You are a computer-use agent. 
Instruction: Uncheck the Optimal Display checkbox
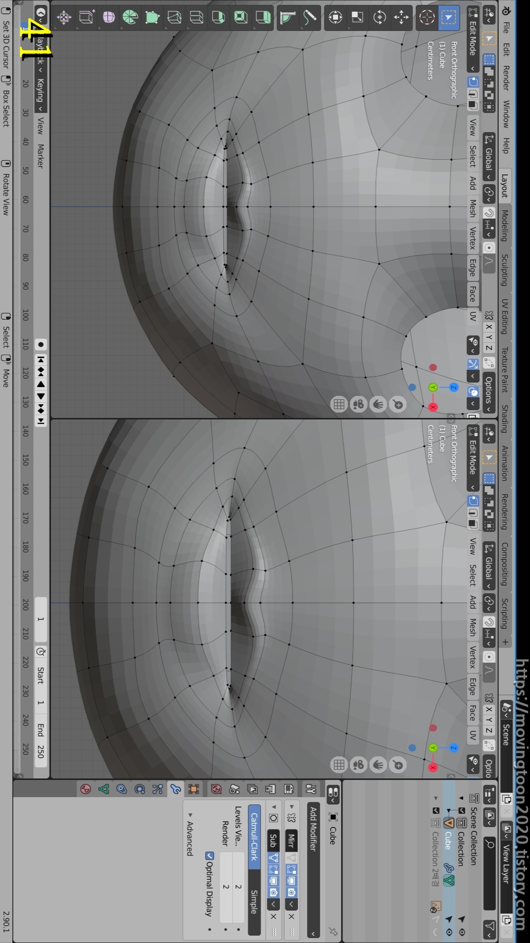(x=210, y=856)
